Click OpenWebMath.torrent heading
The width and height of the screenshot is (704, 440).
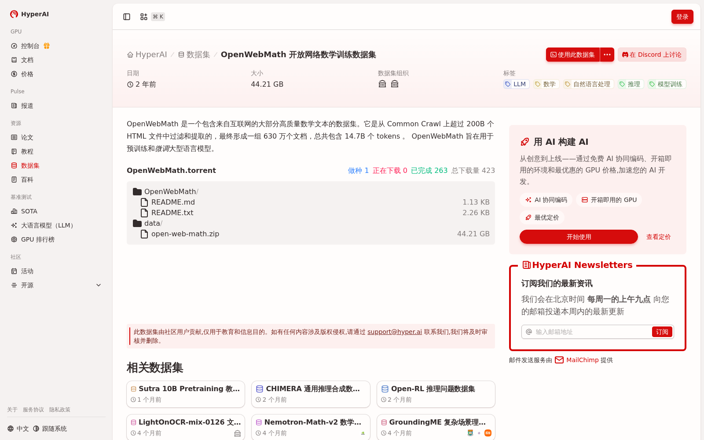pos(171,170)
